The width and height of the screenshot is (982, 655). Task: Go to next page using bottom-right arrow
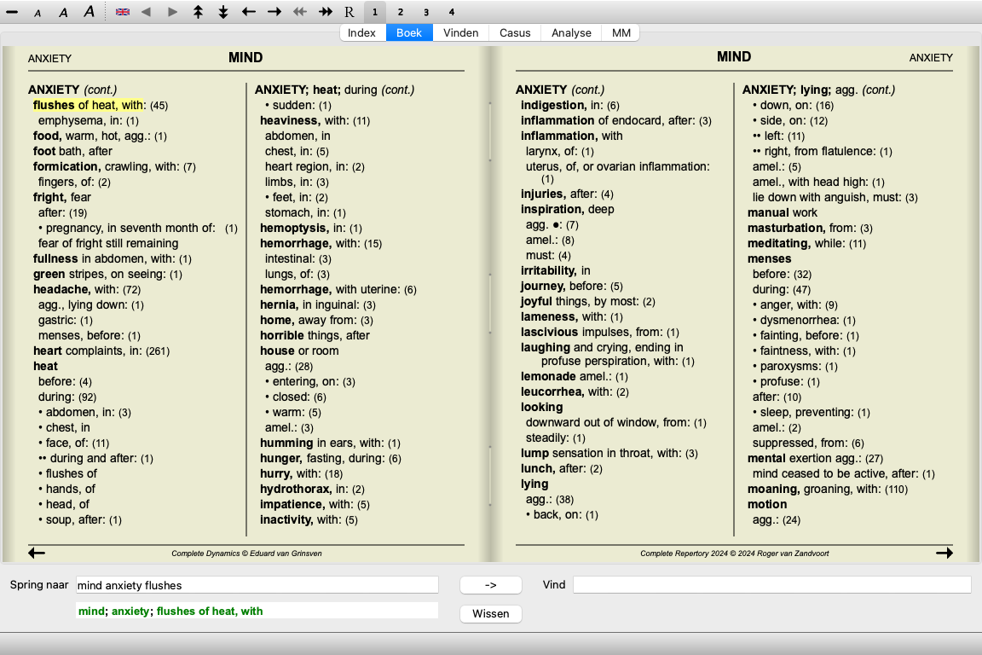[x=944, y=553]
